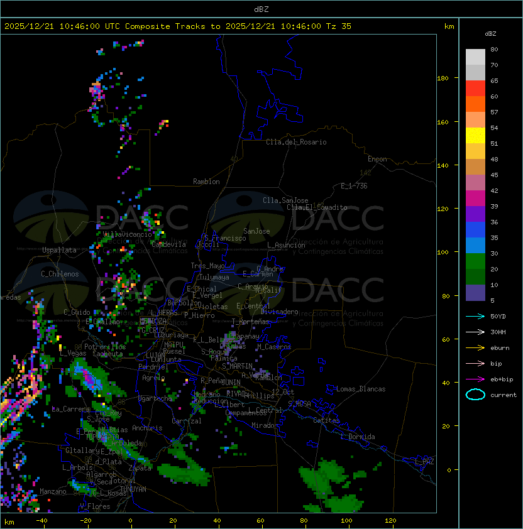
Task: Click the 'dBZ' title at top
Action: (x=261, y=9)
